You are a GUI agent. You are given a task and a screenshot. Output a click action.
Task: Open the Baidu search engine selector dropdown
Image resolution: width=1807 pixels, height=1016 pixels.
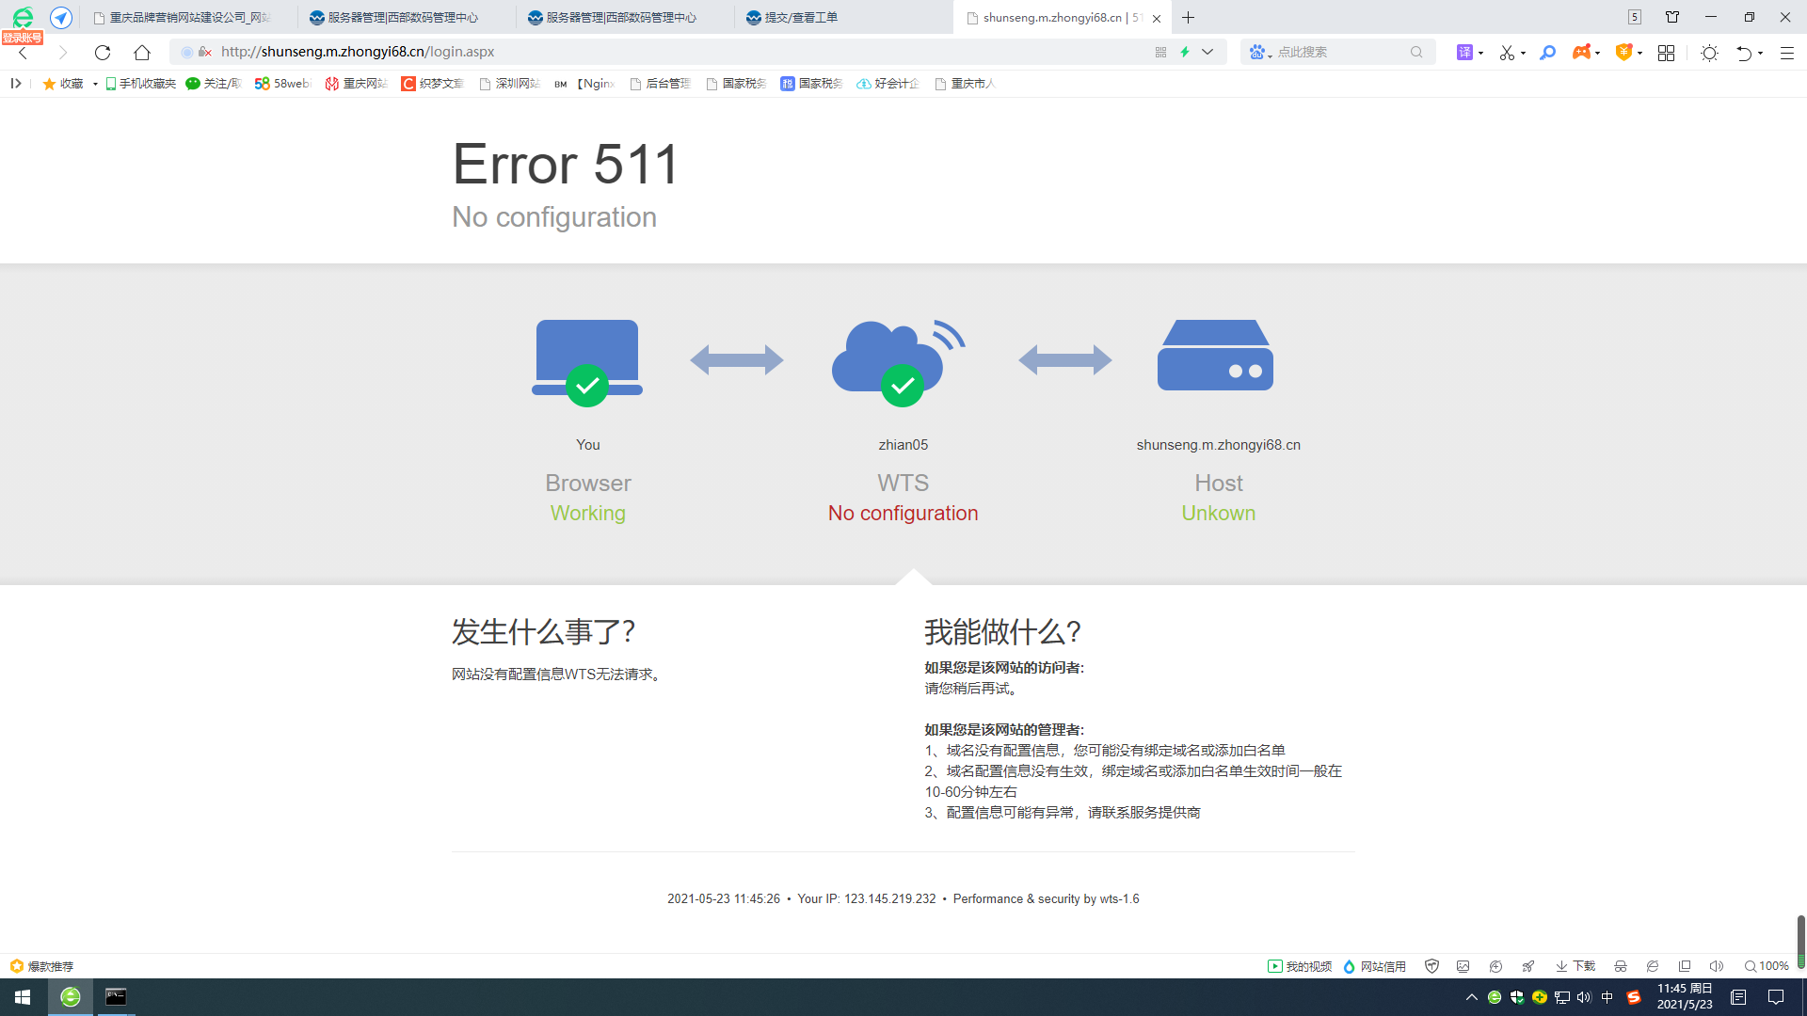click(x=1260, y=53)
